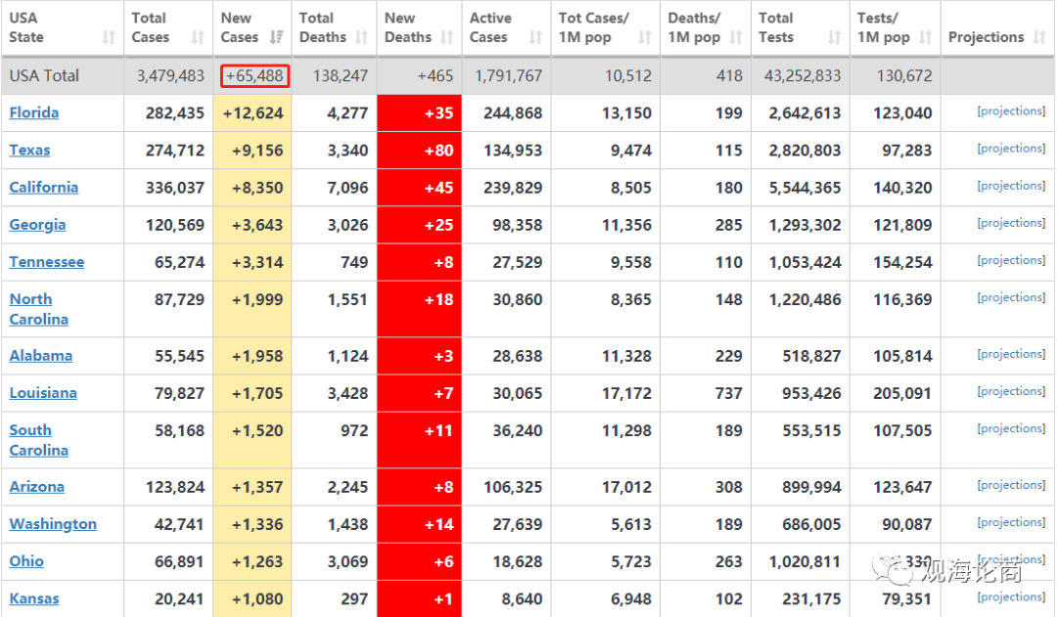
Task: Sort by New Cases column arrows
Action: [276, 38]
